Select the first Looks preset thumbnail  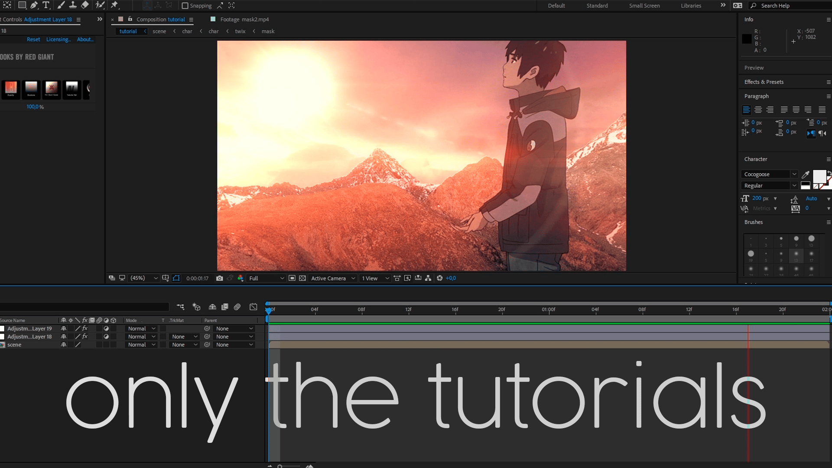point(11,89)
